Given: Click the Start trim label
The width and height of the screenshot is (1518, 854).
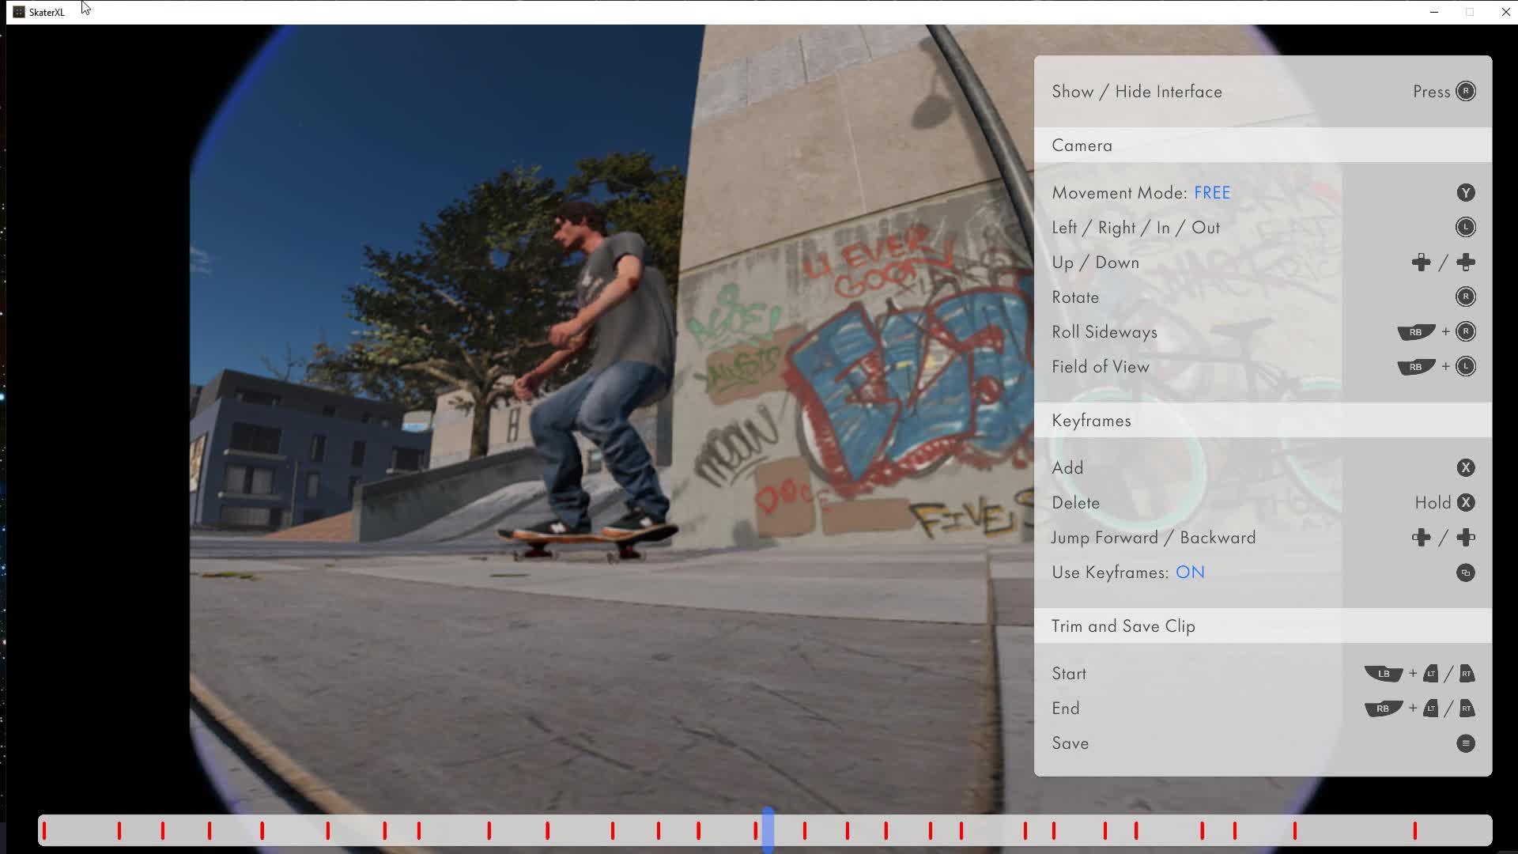Looking at the screenshot, I should pos(1069,674).
